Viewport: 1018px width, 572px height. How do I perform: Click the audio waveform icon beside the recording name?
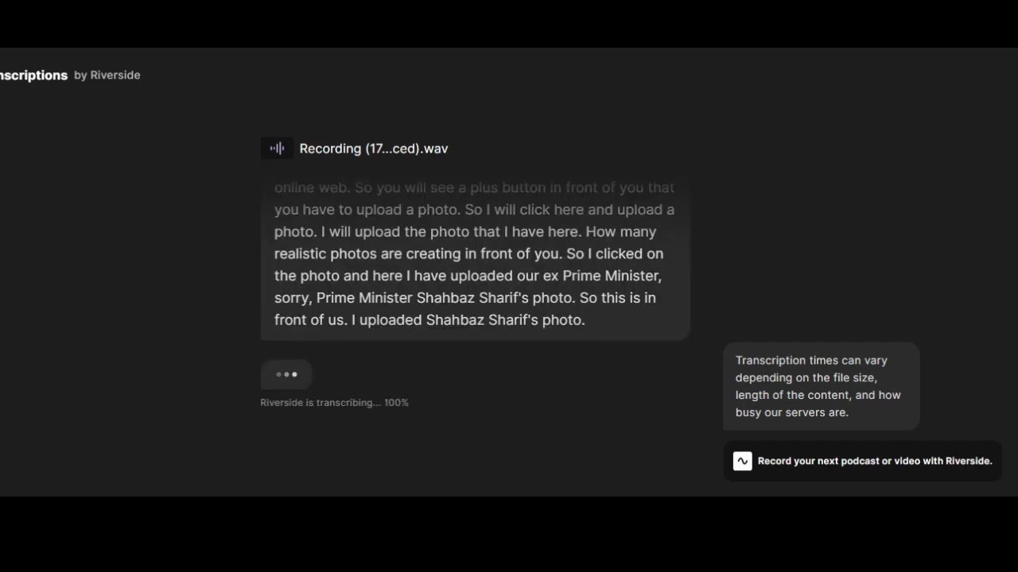[x=277, y=149]
